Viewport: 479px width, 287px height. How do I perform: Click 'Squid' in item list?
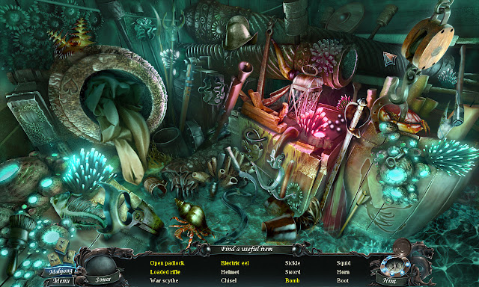[x=344, y=263]
